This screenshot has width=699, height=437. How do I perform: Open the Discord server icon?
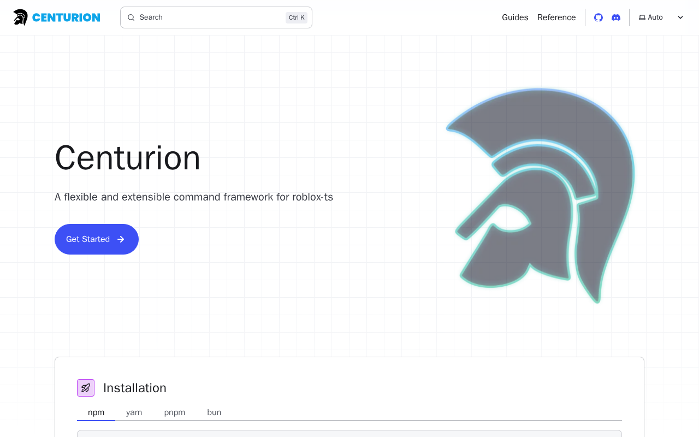(x=616, y=17)
